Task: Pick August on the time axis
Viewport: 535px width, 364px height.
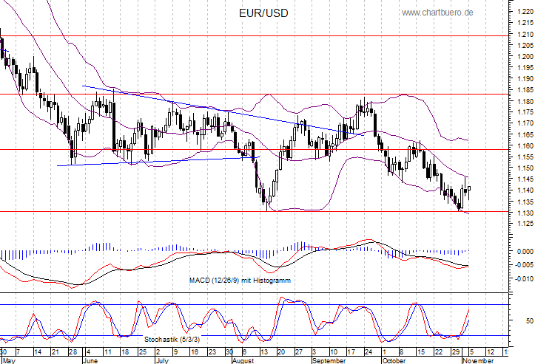Action: 245,361
